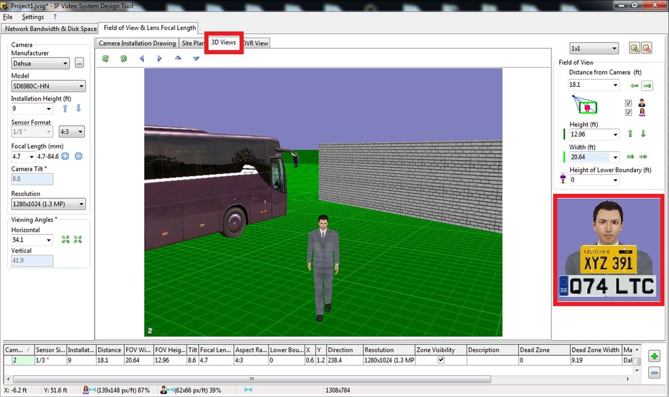The height and width of the screenshot is (397, 669).
Task: Open the 1x1 view layout dropdown
Action: [x=594, y=48]
